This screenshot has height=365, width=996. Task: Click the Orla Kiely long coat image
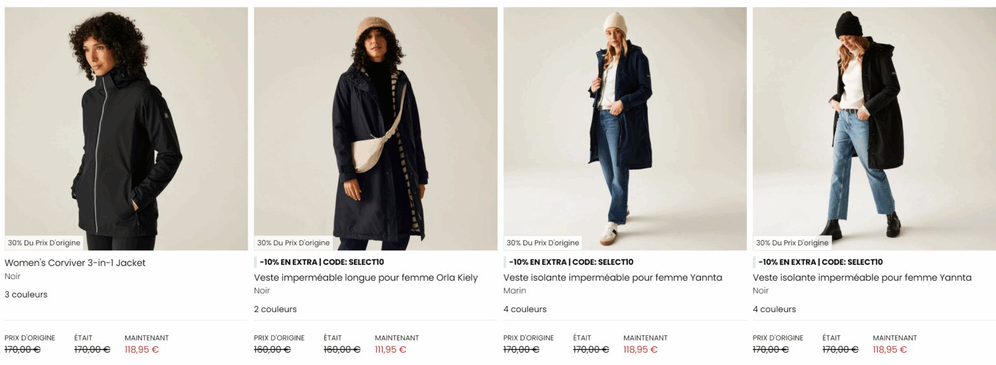tap(375, 123)
